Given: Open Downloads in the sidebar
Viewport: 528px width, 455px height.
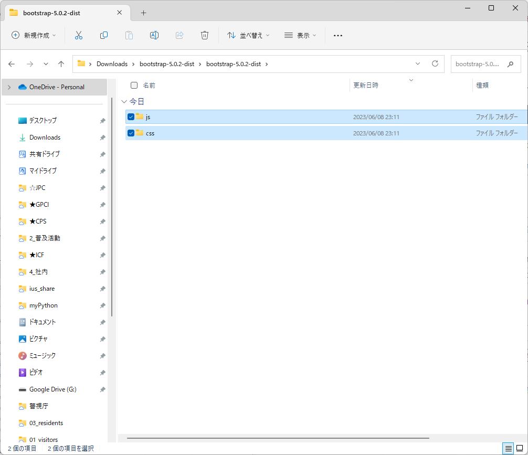Looking at the screenshot, I should (45, 137).
